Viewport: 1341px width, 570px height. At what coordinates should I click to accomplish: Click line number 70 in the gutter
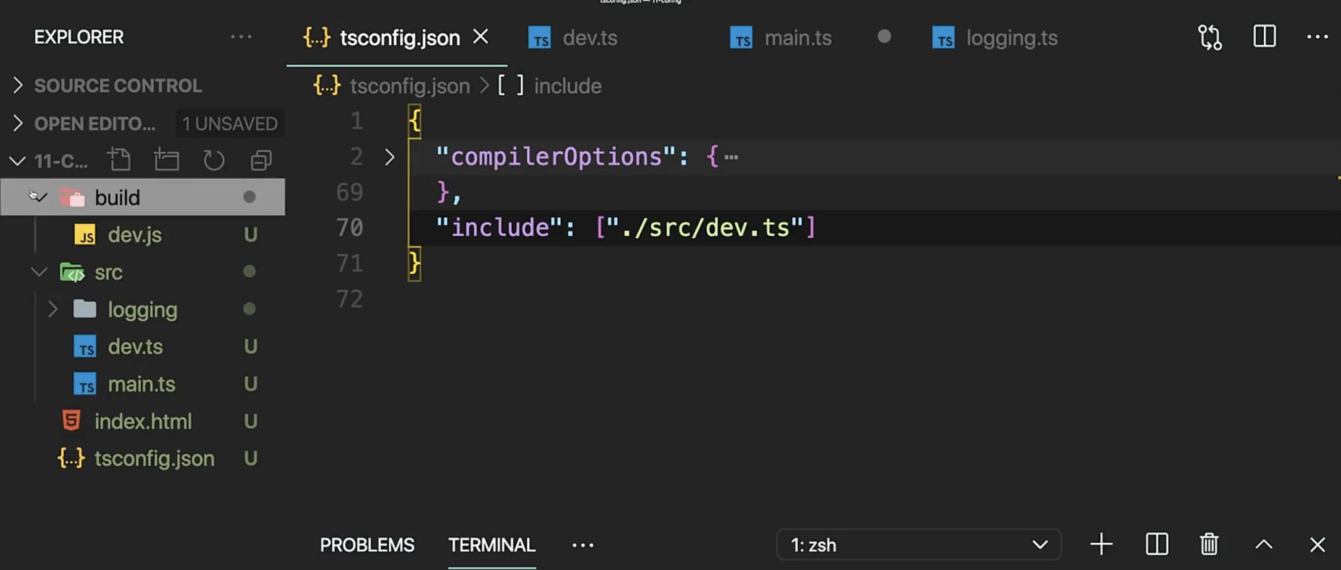[349, 228]
